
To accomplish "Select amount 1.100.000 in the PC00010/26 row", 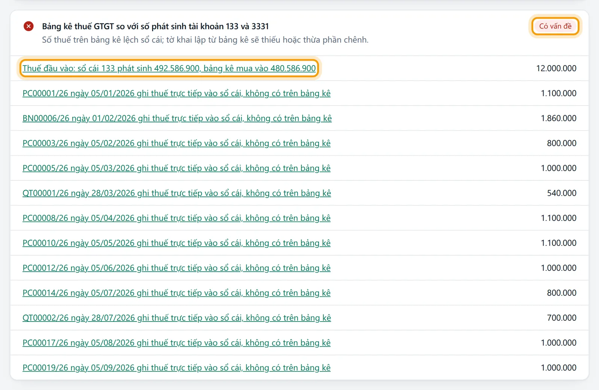I will tap(558, 243).
